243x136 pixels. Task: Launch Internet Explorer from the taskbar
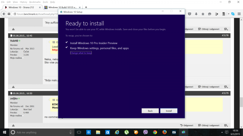tap(117, 132)
